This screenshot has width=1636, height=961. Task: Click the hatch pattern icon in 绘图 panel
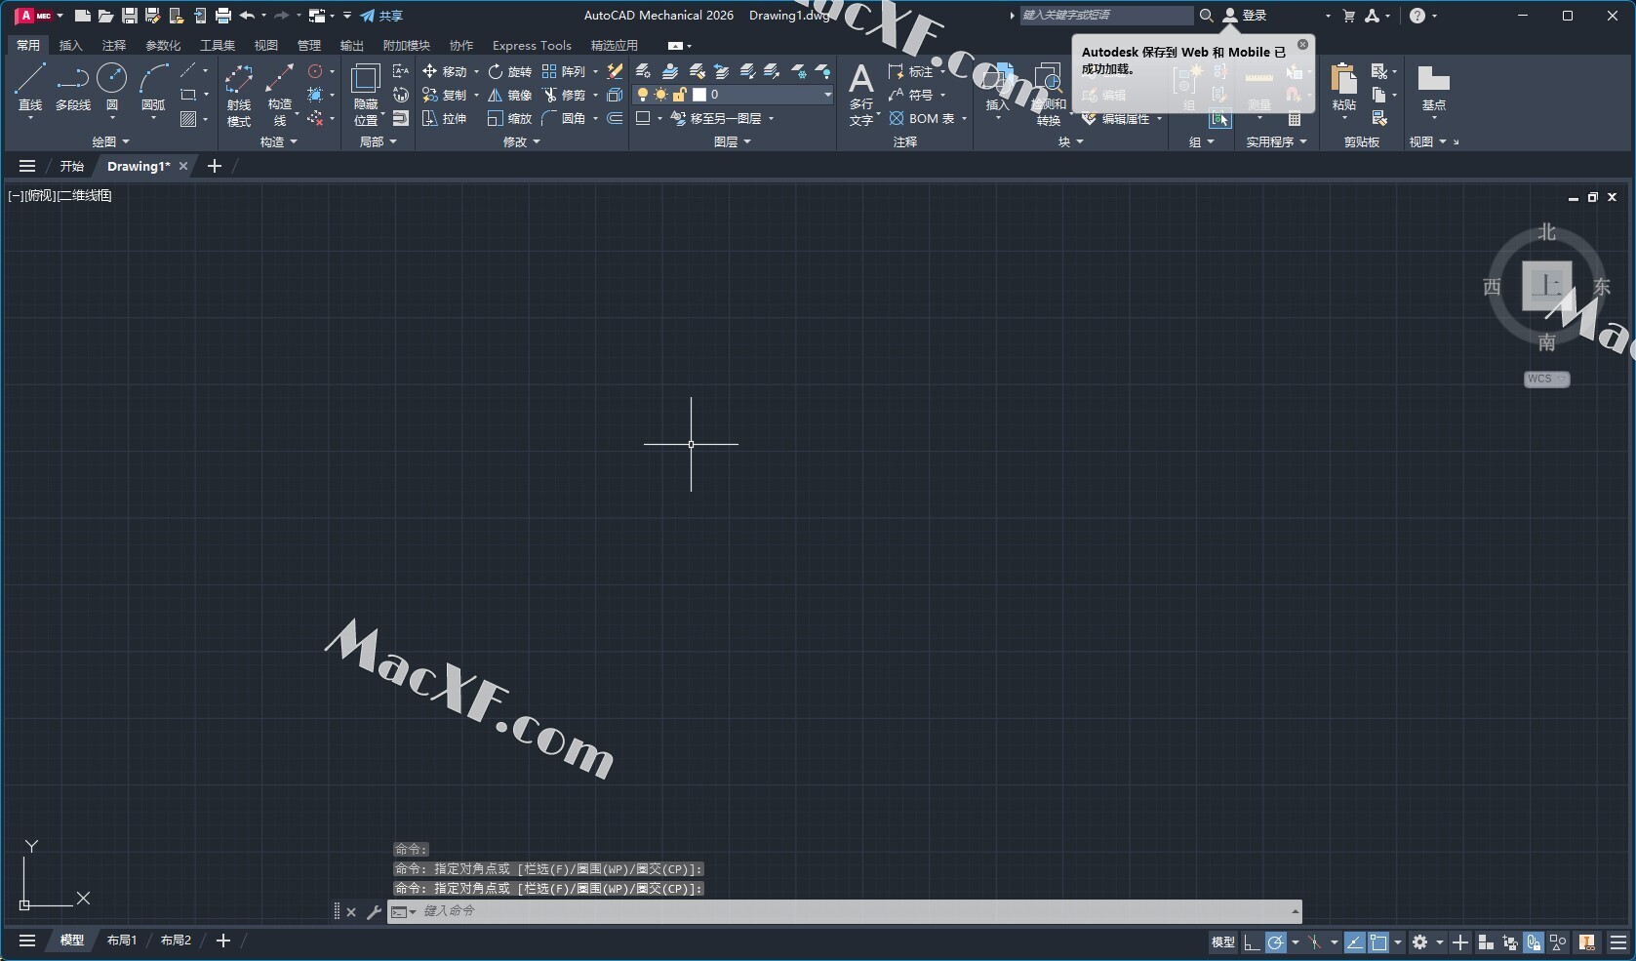188,119
